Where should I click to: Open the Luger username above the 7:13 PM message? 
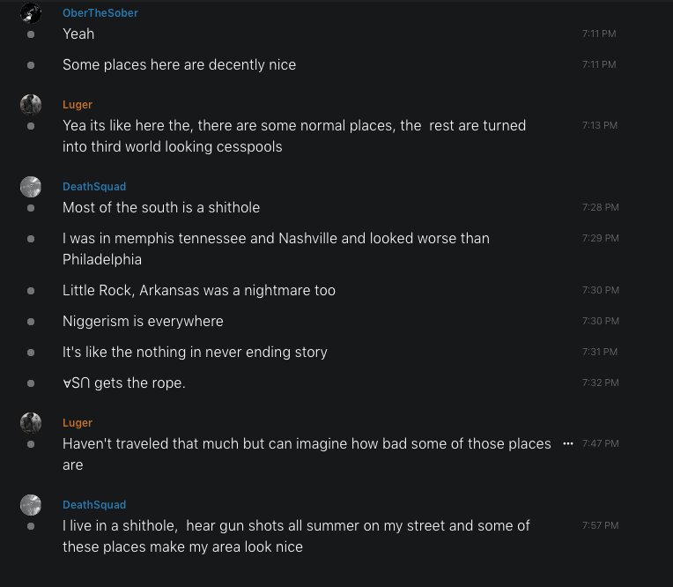78,105
